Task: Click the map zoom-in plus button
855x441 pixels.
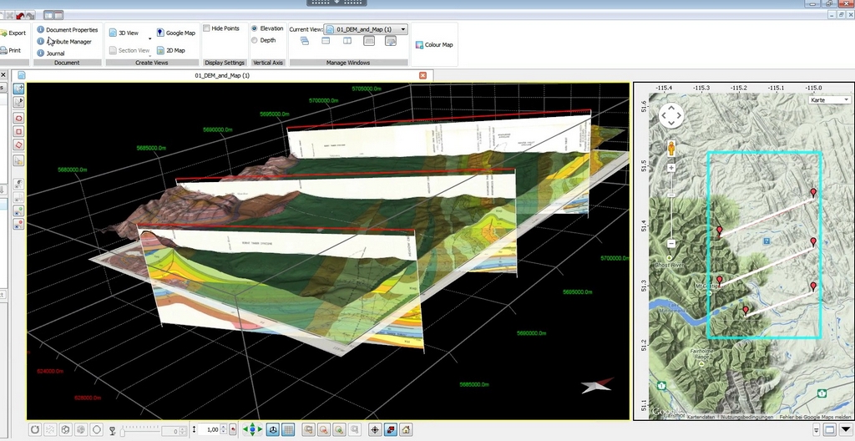Action: tap(671, 168)
